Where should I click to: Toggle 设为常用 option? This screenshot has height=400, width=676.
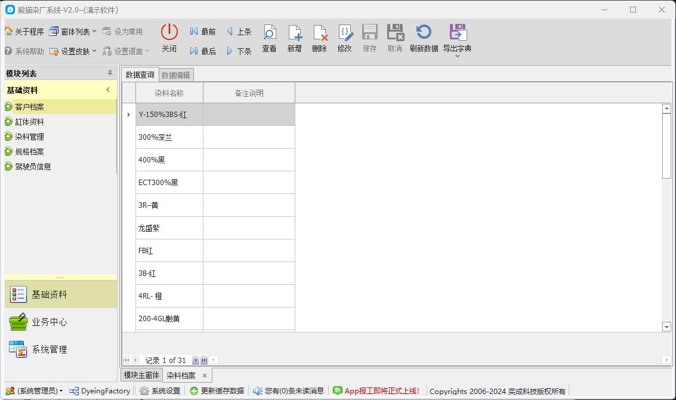pos(126,30)
